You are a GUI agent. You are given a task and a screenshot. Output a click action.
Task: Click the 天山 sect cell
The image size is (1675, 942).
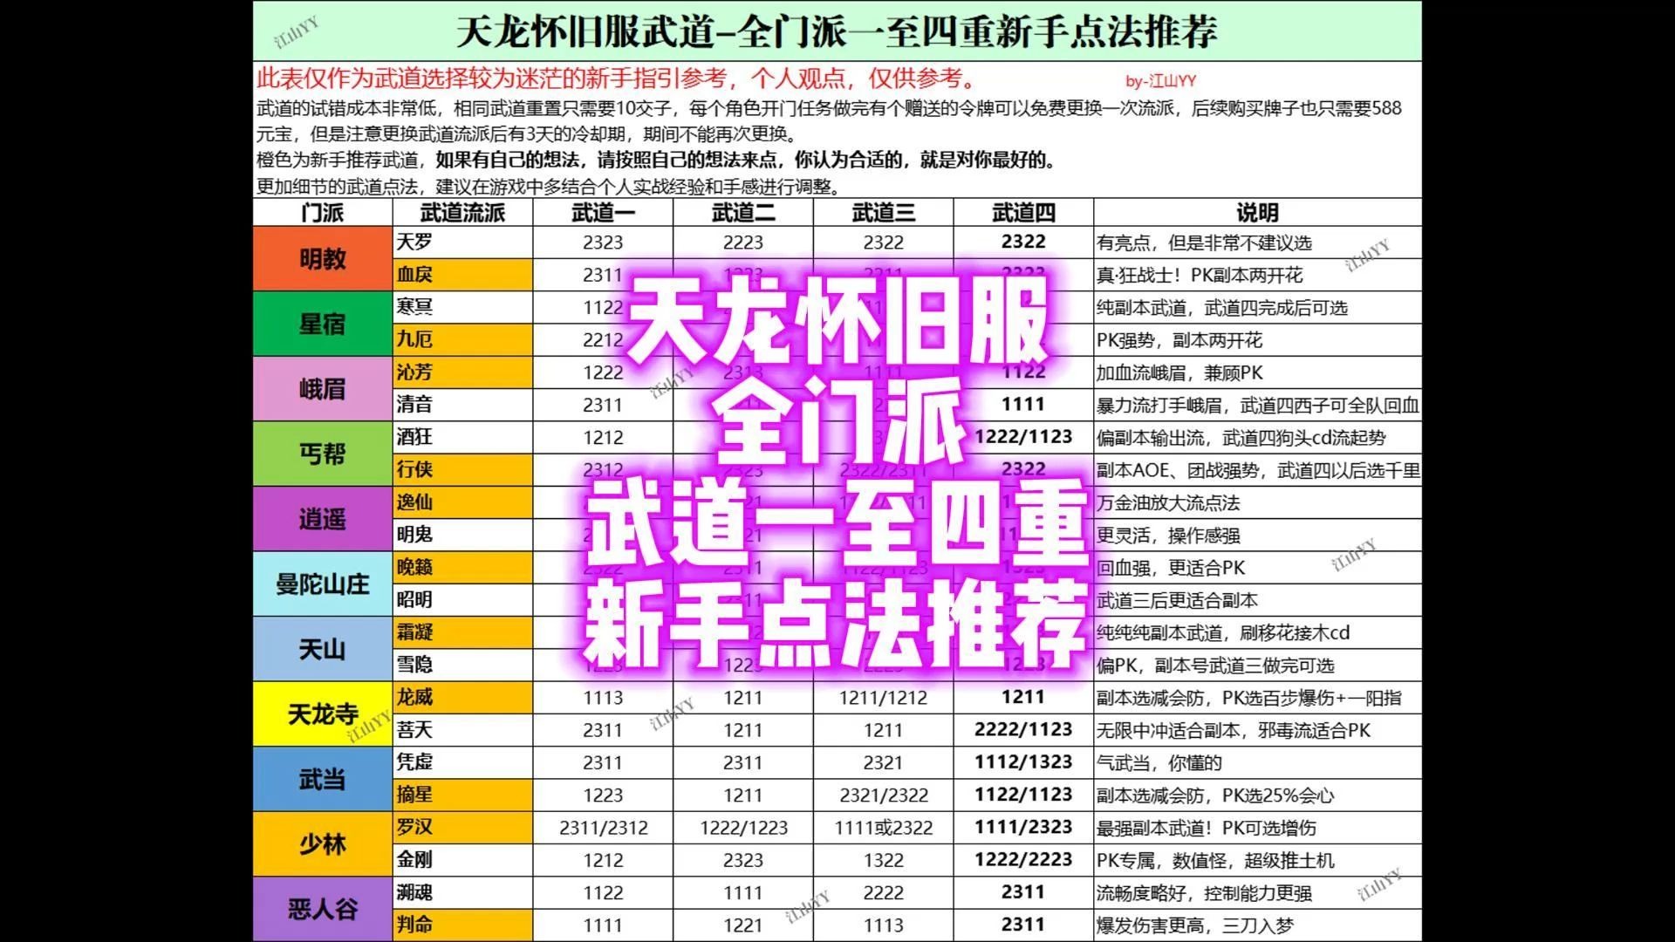pos(323,649)
